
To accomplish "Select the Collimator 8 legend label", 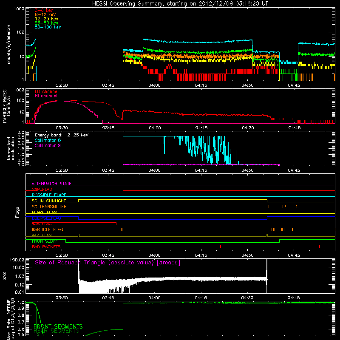I will point(48,140).
